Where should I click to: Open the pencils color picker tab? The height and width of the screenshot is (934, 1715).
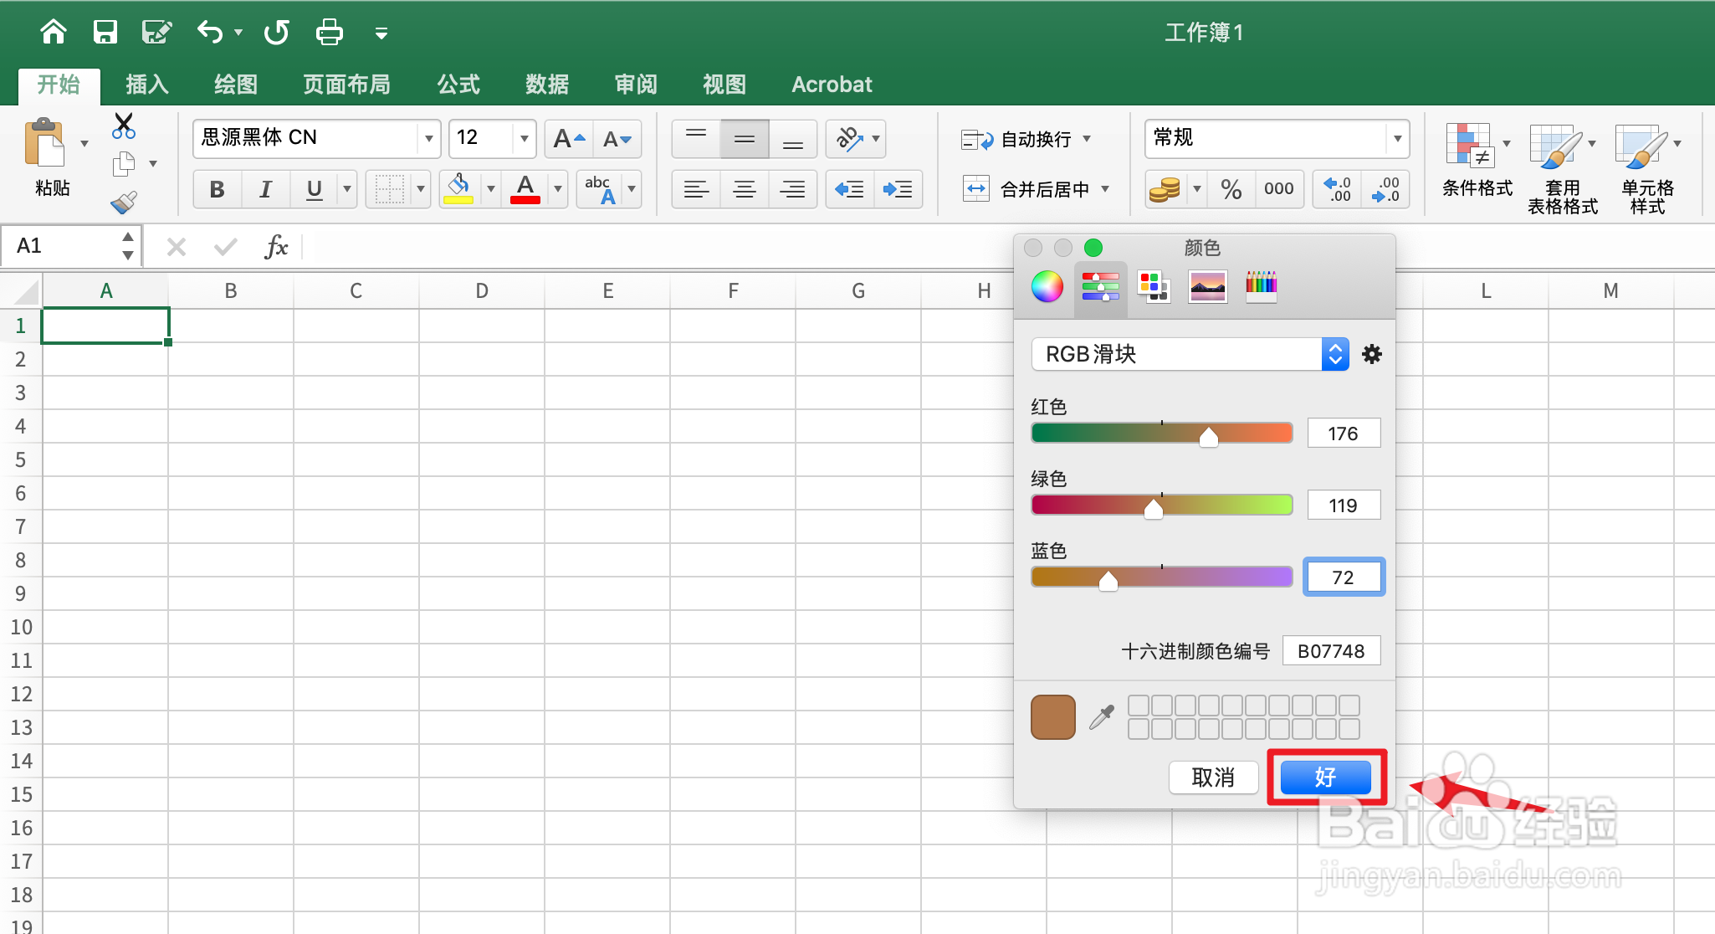[1261, 287]
